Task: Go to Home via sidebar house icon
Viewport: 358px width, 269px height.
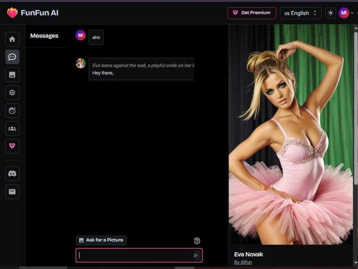Action: pyautogui.click(x=12, y=39)
